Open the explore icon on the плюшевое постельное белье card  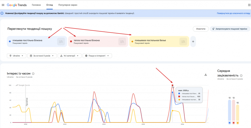pyautogui.click(x=183, y=41)
